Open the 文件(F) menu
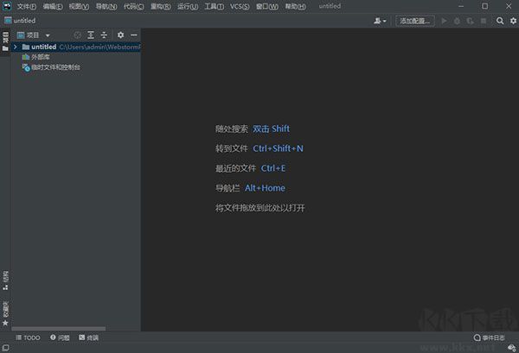 [27, 6]
